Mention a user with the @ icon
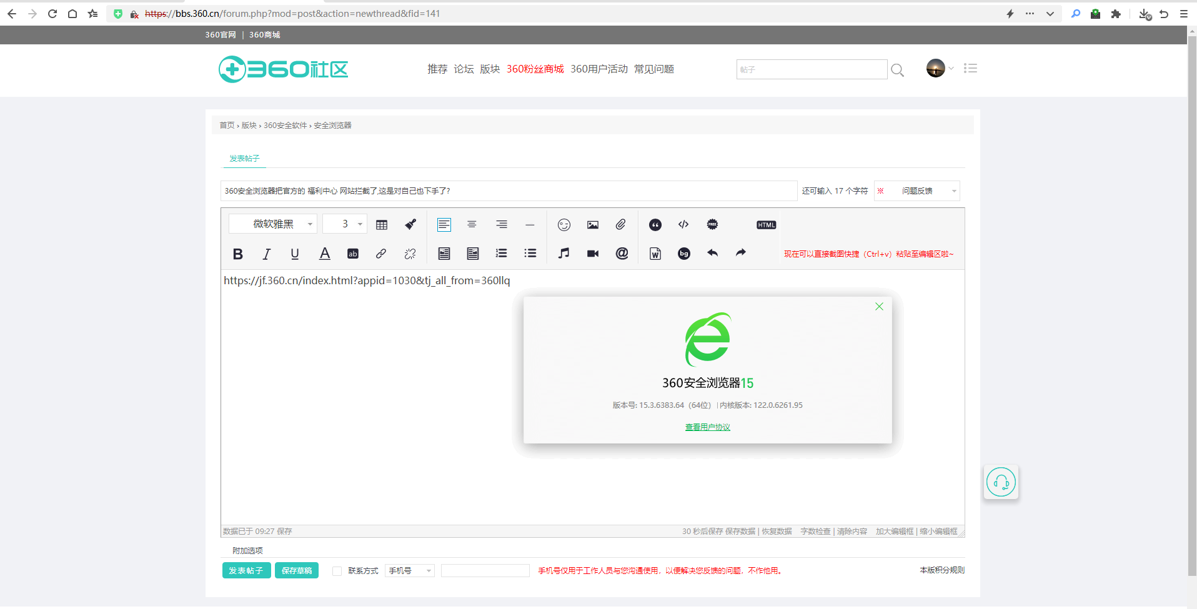This screenshot has height=609, width=1197. (622, 253)
